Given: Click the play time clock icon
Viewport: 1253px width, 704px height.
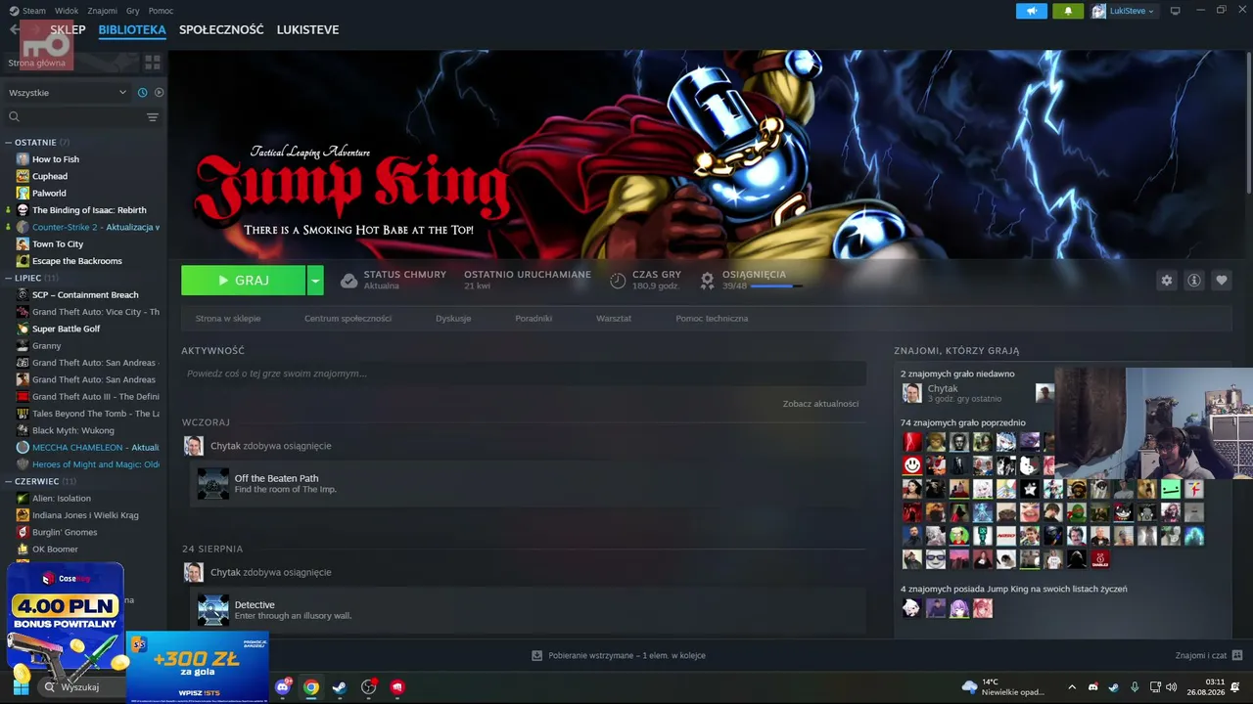Looking at the screenshot, I should tap(618, 281).
